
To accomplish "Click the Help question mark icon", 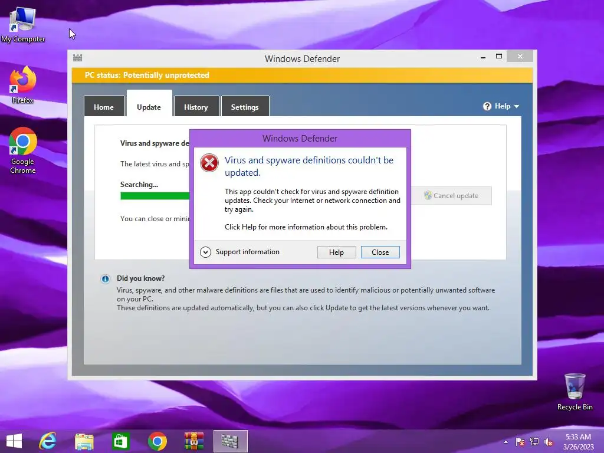I will point(487,106).
